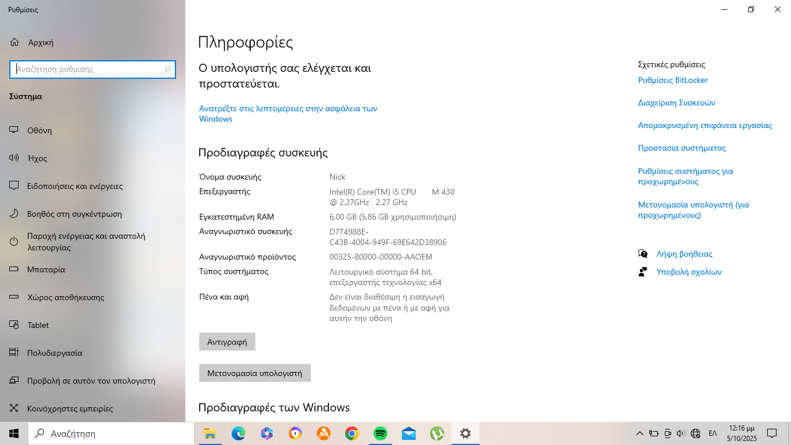791x445 pixels.
Task: Click the Λήψη βοήθειας link text
Action: coord(684,254)
